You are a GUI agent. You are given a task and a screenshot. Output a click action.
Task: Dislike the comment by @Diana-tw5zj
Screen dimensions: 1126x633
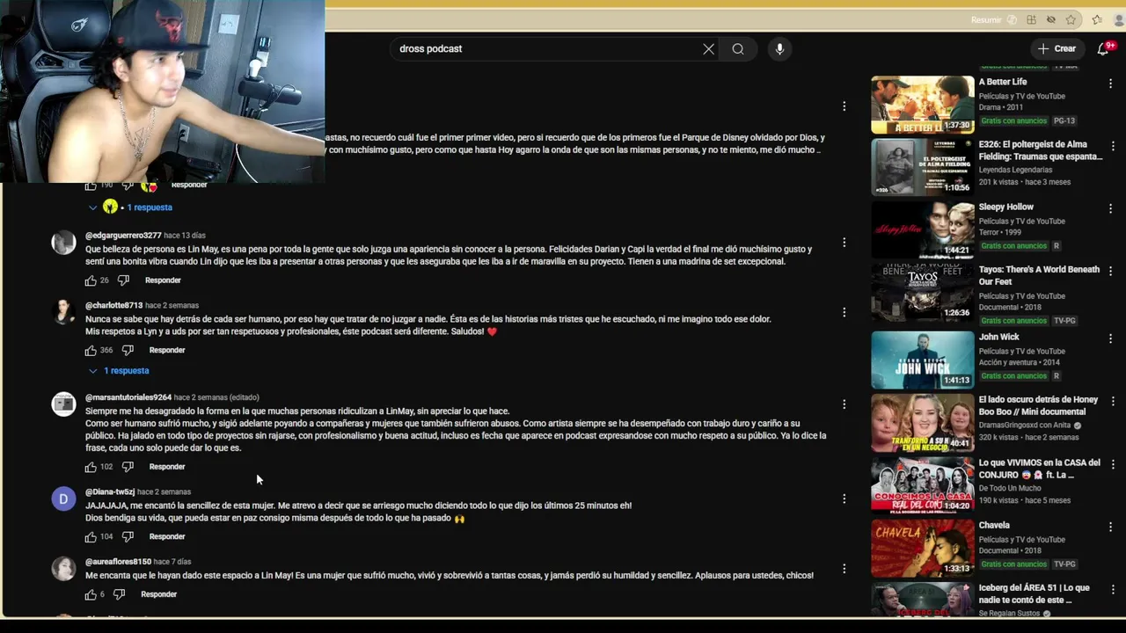(128, 536)
